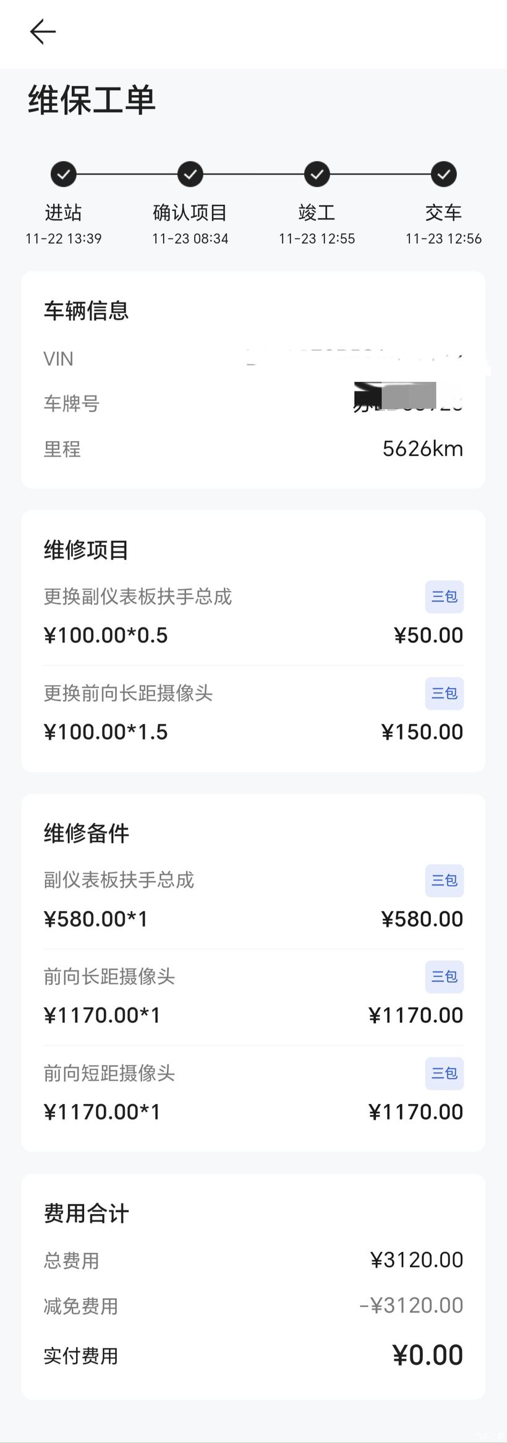Open the 更换前向长距摄像头 repair item

click(x=128, y=693)
